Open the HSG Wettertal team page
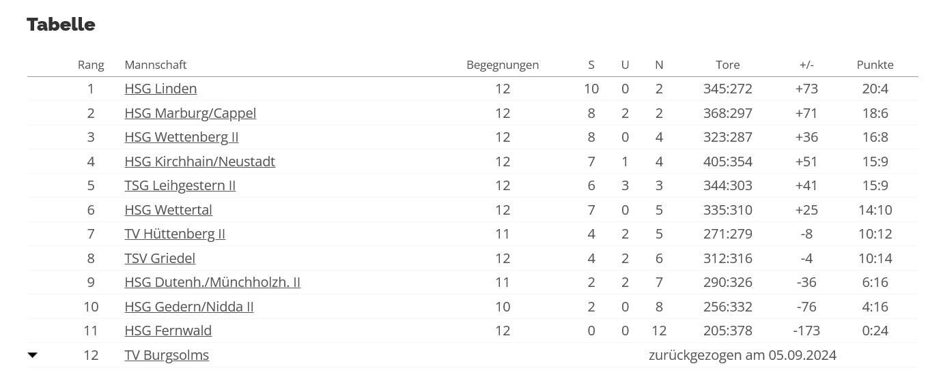 click(169, 210)
